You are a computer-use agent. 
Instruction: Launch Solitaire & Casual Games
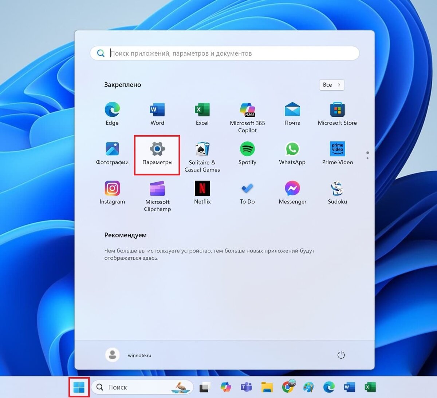point(202,157)
